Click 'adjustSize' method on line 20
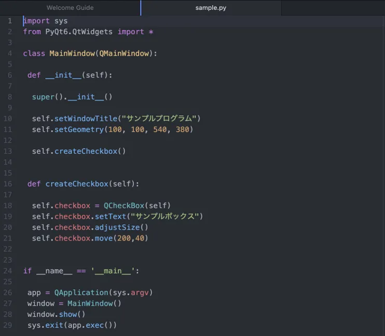This screenshot has height=336, width=385. [x=117, y=227]
